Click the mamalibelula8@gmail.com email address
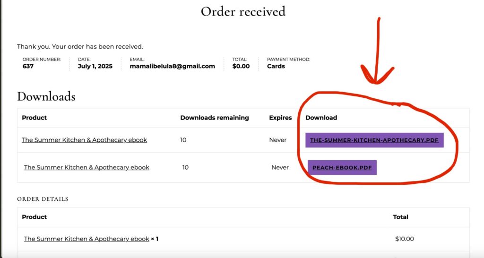The height and width of the screenshot is (258, 484). click(x=172, y=66)
